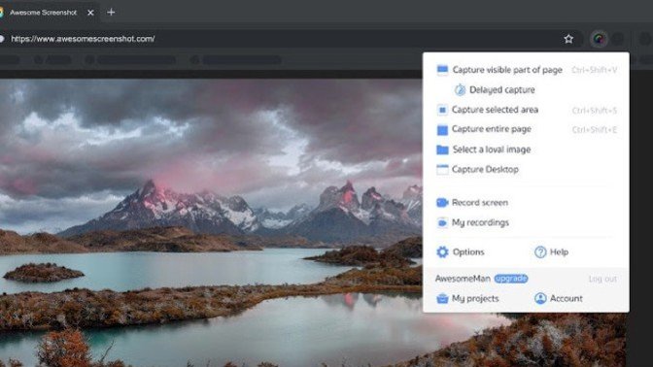Click the Record screen camera icon
This screenshot has width=653, height=367.
pos(442,203)
